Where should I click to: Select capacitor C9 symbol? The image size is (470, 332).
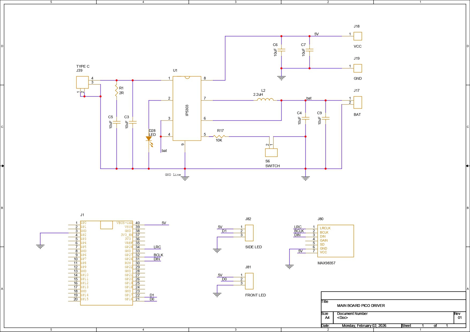click(x=325, y=118)
